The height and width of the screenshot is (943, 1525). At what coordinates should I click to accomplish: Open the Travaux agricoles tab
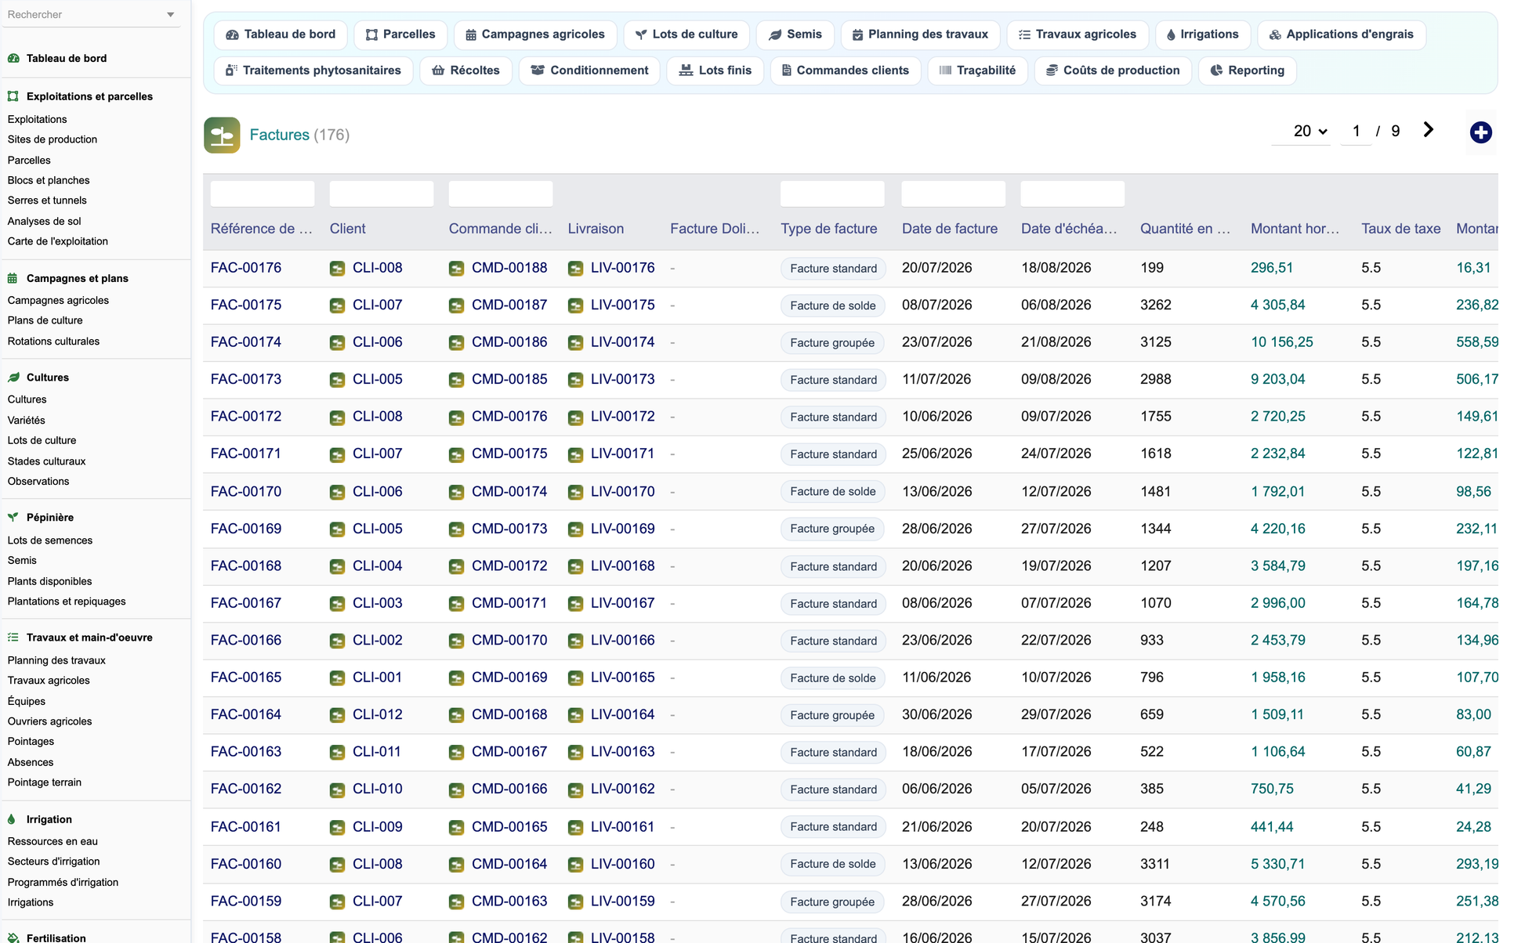point(1078,34)
